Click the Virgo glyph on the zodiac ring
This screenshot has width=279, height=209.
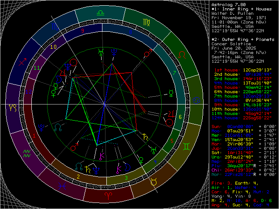tap(145, 22)
